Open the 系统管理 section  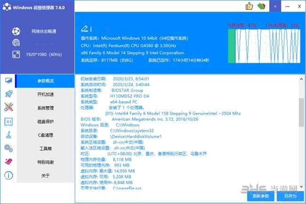[x=46, y=108]
